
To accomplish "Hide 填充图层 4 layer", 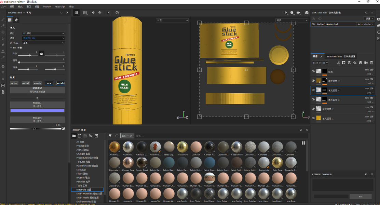I will (x=313, y=90).
